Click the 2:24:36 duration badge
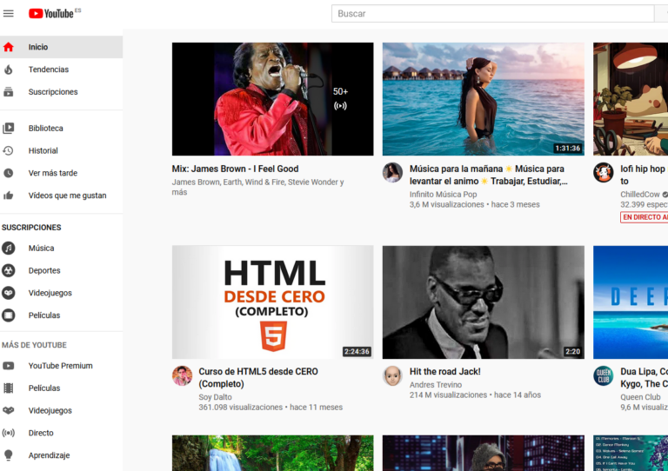The width and height of the screenshot is (668, 471). pos(357,351)
